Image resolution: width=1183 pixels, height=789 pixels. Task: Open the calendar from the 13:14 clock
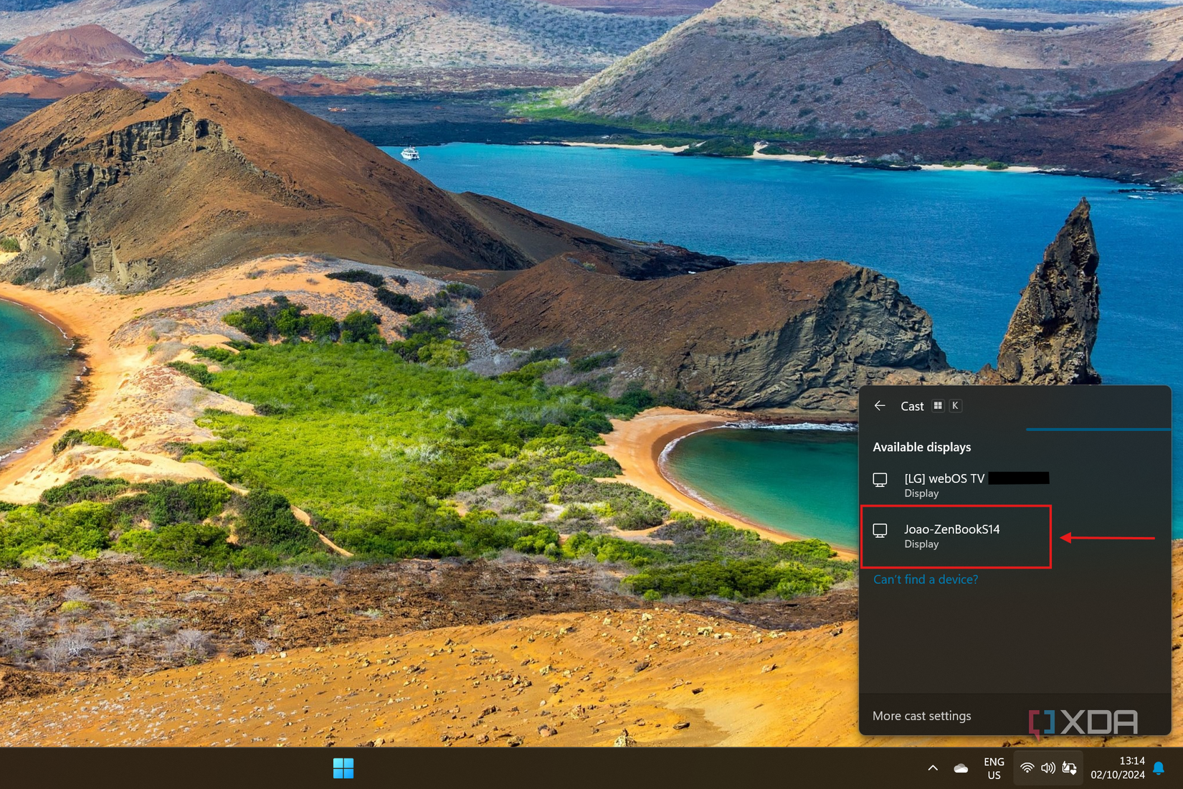coord(1117,768)
